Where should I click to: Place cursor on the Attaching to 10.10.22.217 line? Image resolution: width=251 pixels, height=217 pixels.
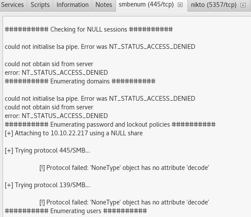pos(74,133)
